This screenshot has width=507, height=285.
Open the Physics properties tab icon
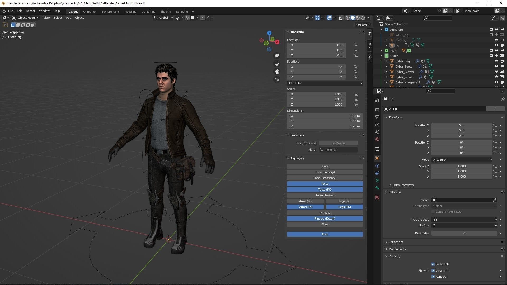click(x=377, y=166)
